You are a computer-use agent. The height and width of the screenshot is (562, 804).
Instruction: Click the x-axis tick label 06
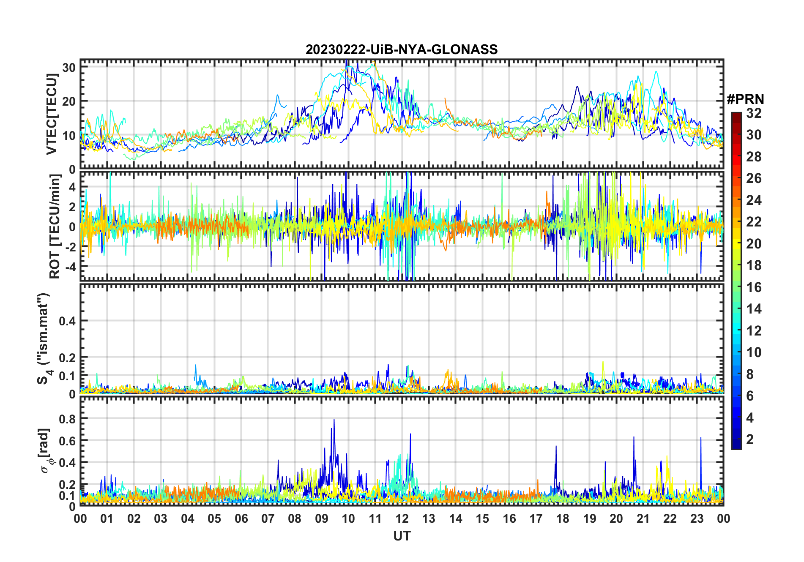(x=241, y=518)
